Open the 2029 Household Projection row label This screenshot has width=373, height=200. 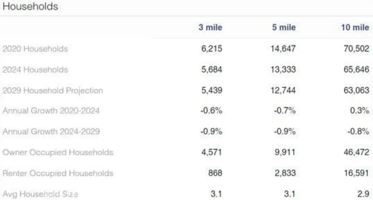pyautogui.click(x=52, y=91)
